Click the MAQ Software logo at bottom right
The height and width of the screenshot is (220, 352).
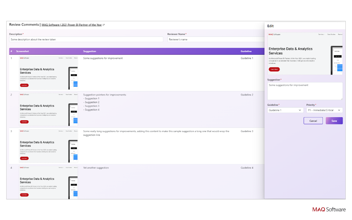(329, 210)
